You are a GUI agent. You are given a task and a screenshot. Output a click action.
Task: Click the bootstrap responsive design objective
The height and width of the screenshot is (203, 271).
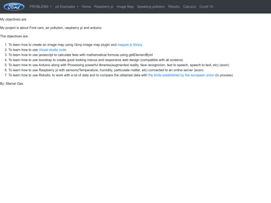pos(96,60)
